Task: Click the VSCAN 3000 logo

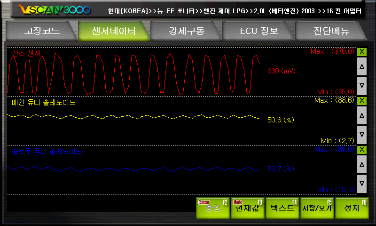Action: 54,10
